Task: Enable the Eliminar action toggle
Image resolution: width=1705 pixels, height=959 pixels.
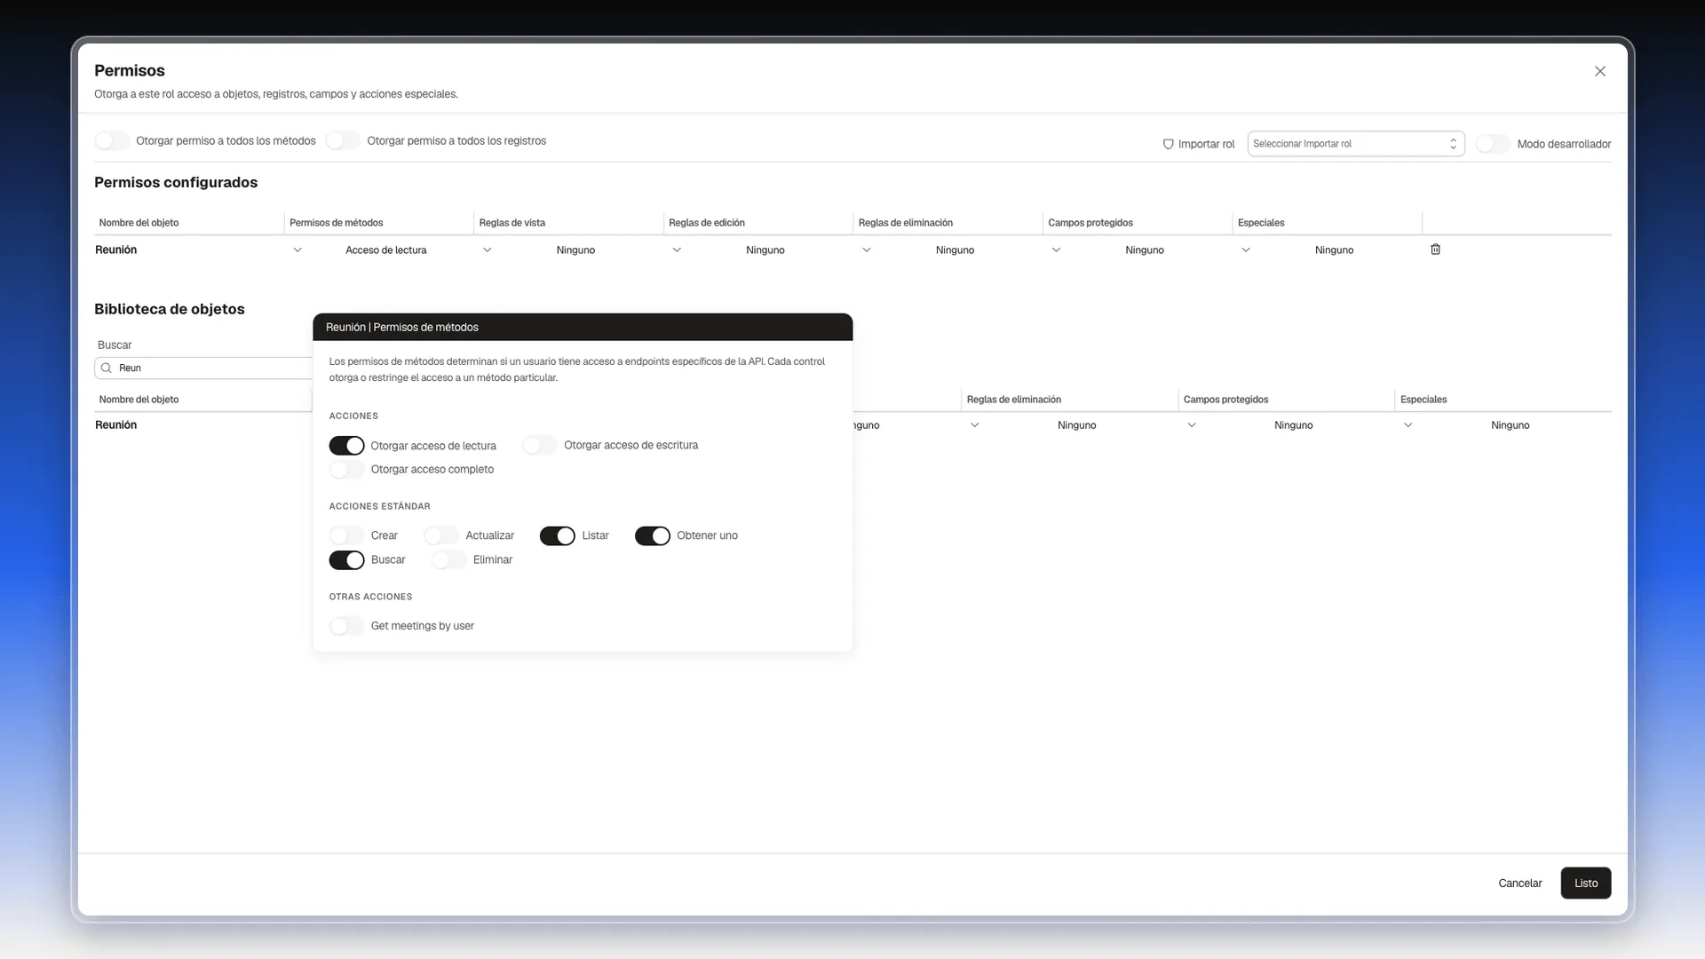Action: click(448, 559)
